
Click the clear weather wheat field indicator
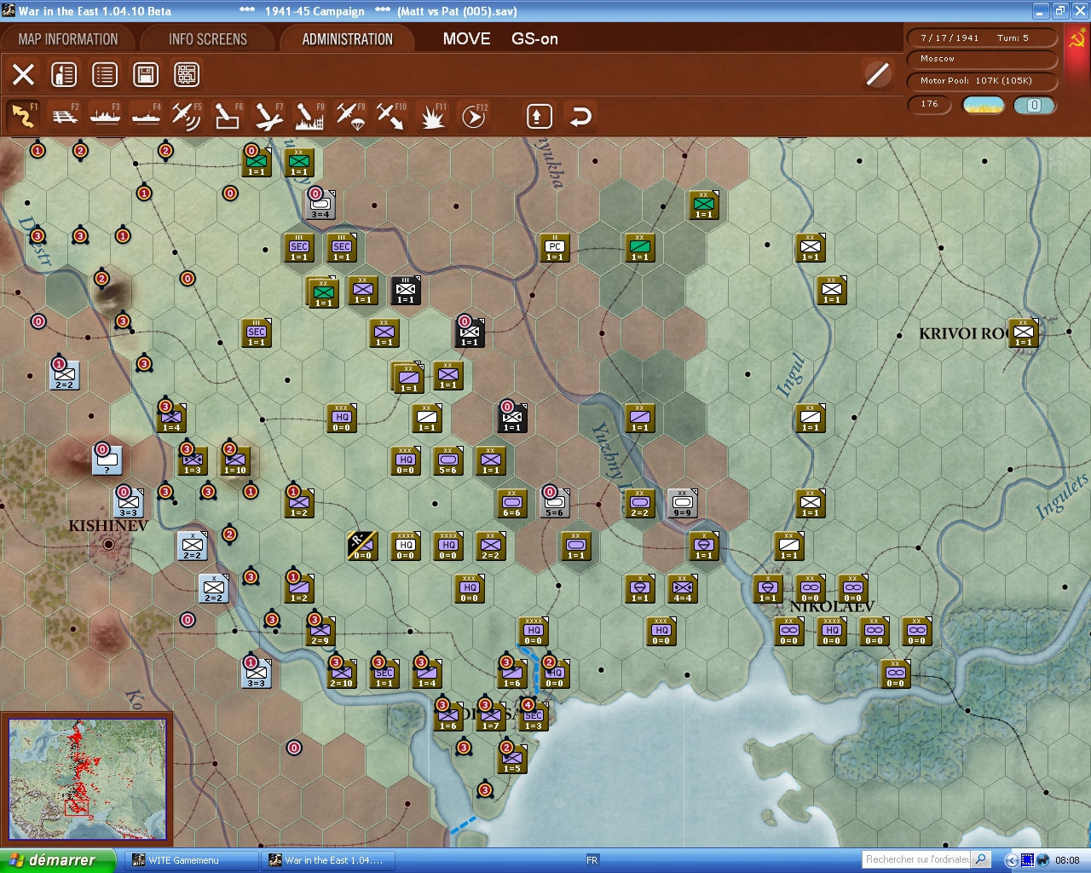coord(983,105)
